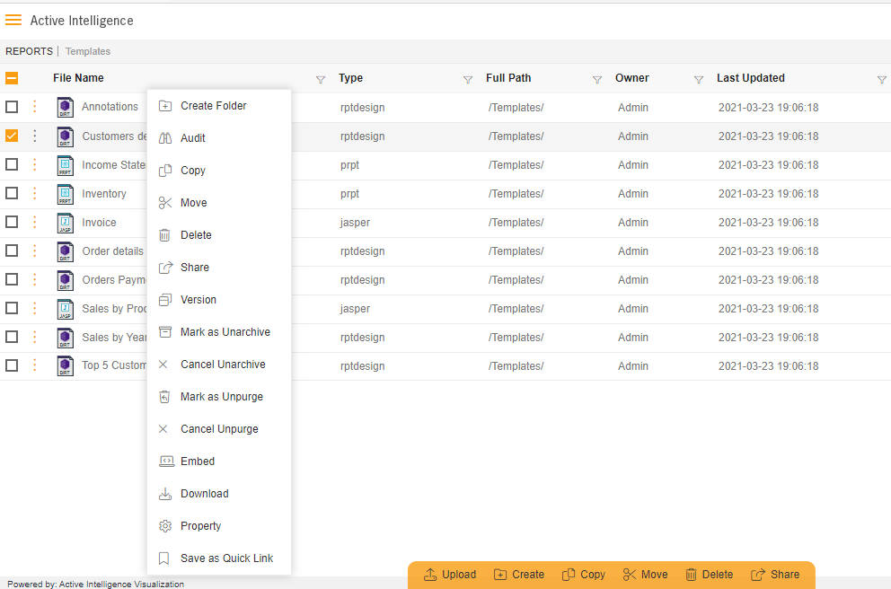The width and height of the screenshot is (891, 589).
Task: Open three-dot menu for Customers row
Action: pyautogui.click(x=35, y=136)
